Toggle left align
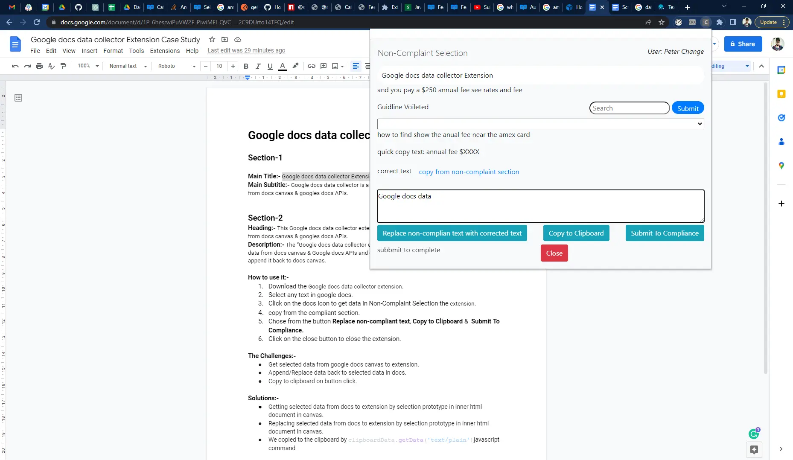Viewport: 793px width, 460px height. click(x=356, y=66)
